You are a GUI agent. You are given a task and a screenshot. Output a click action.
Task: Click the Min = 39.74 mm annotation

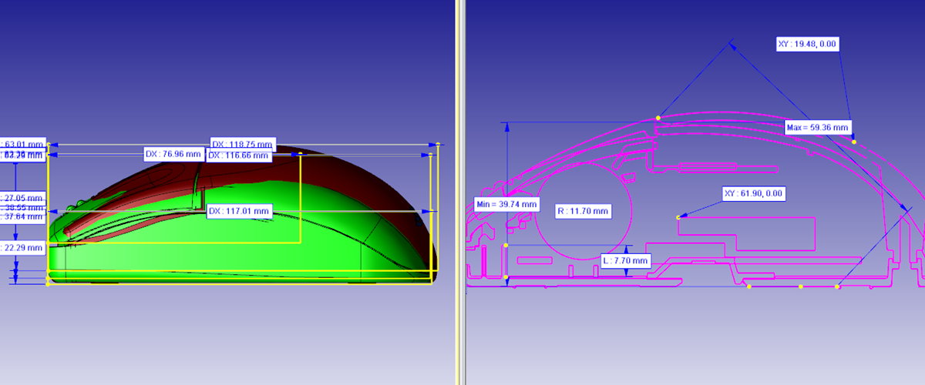pyautogui.click(x=506, y=205)
